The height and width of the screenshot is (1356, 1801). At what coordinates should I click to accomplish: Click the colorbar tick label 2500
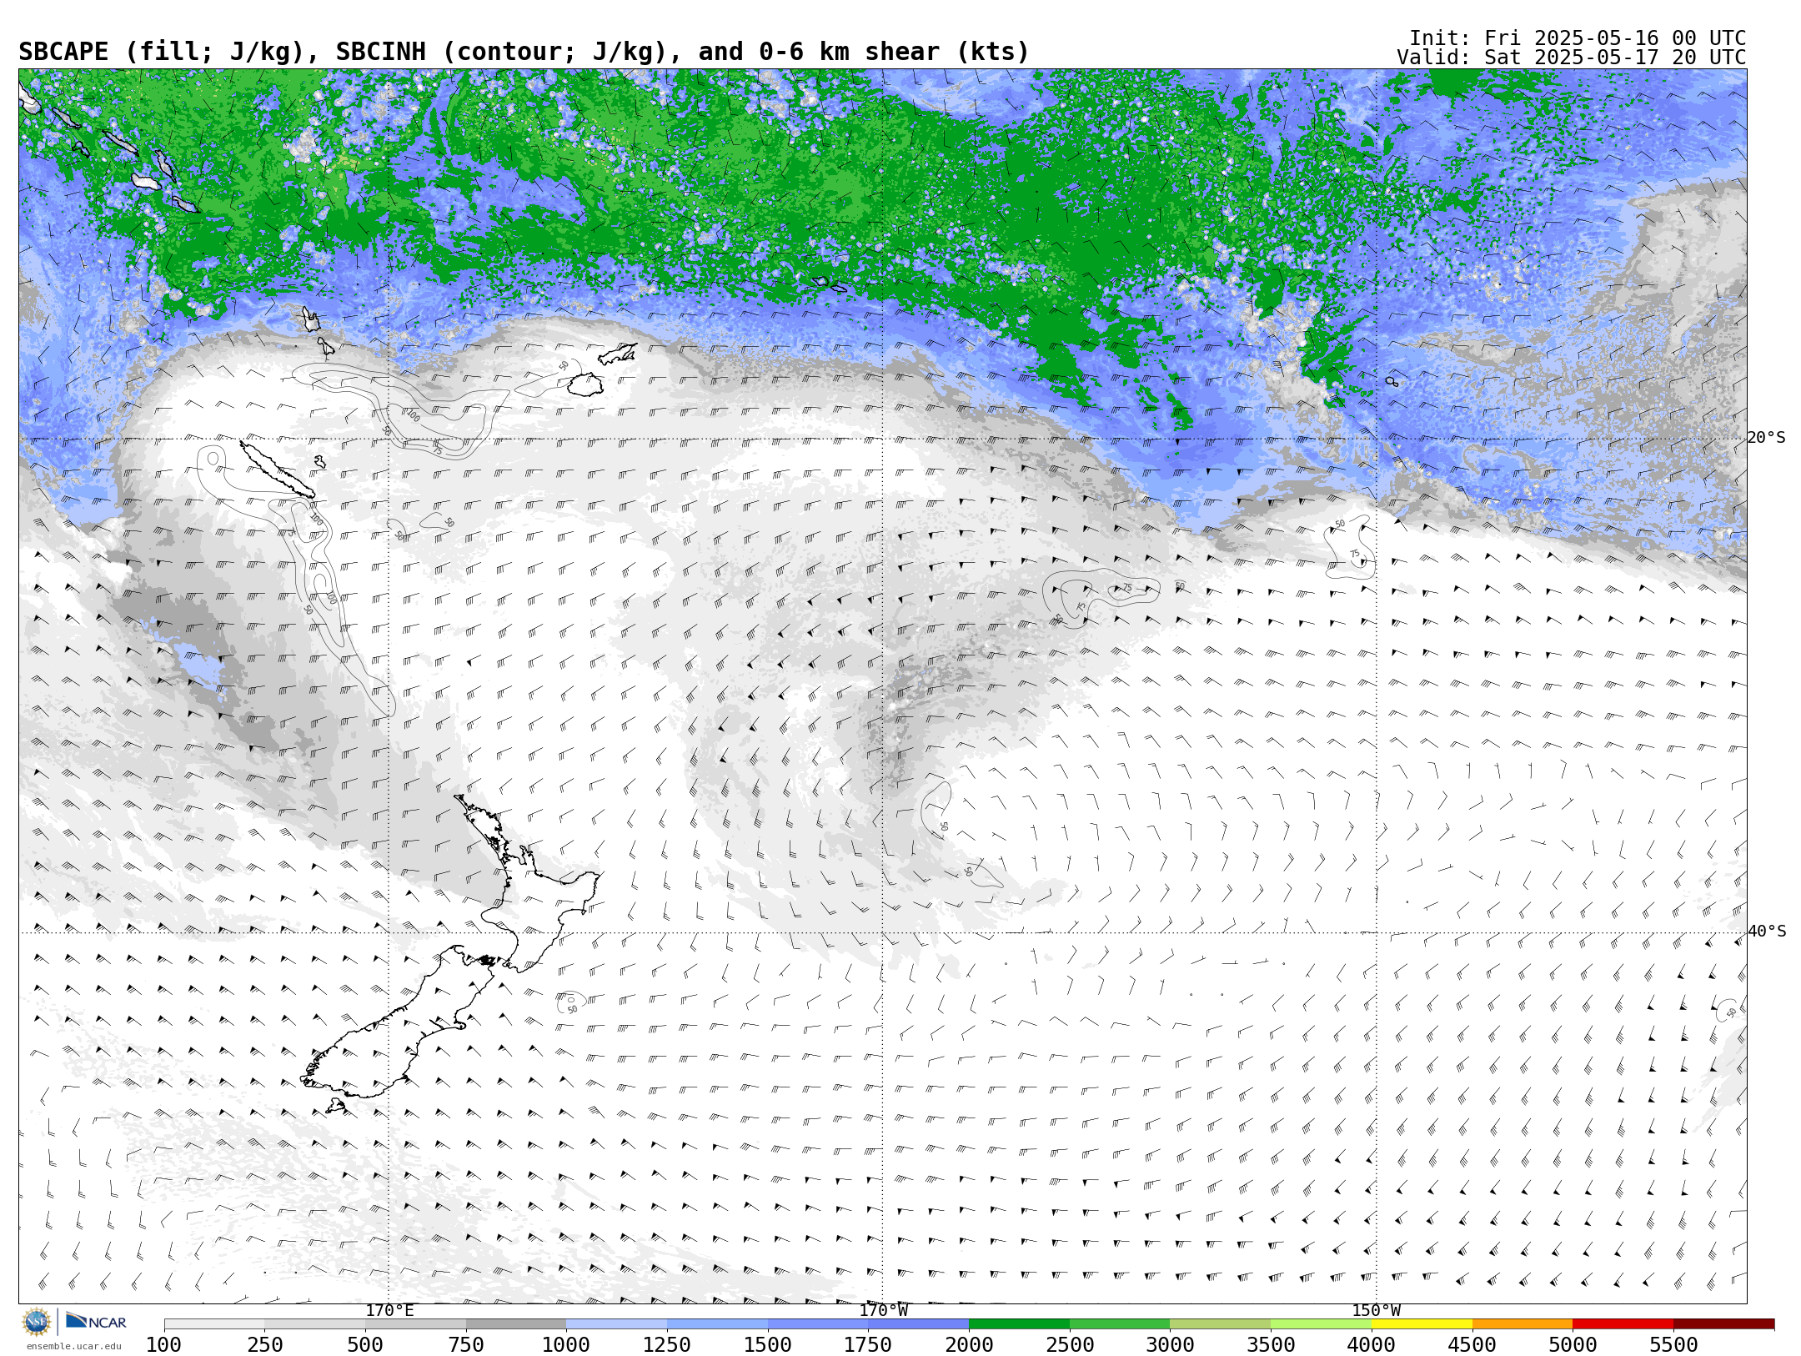coord(1070,1345)
